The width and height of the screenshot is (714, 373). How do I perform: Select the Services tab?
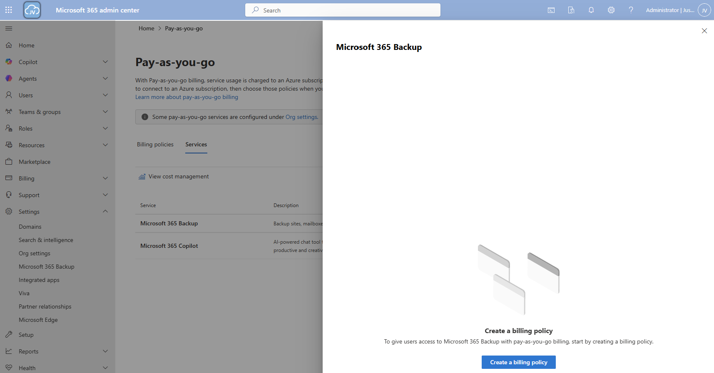196,144
